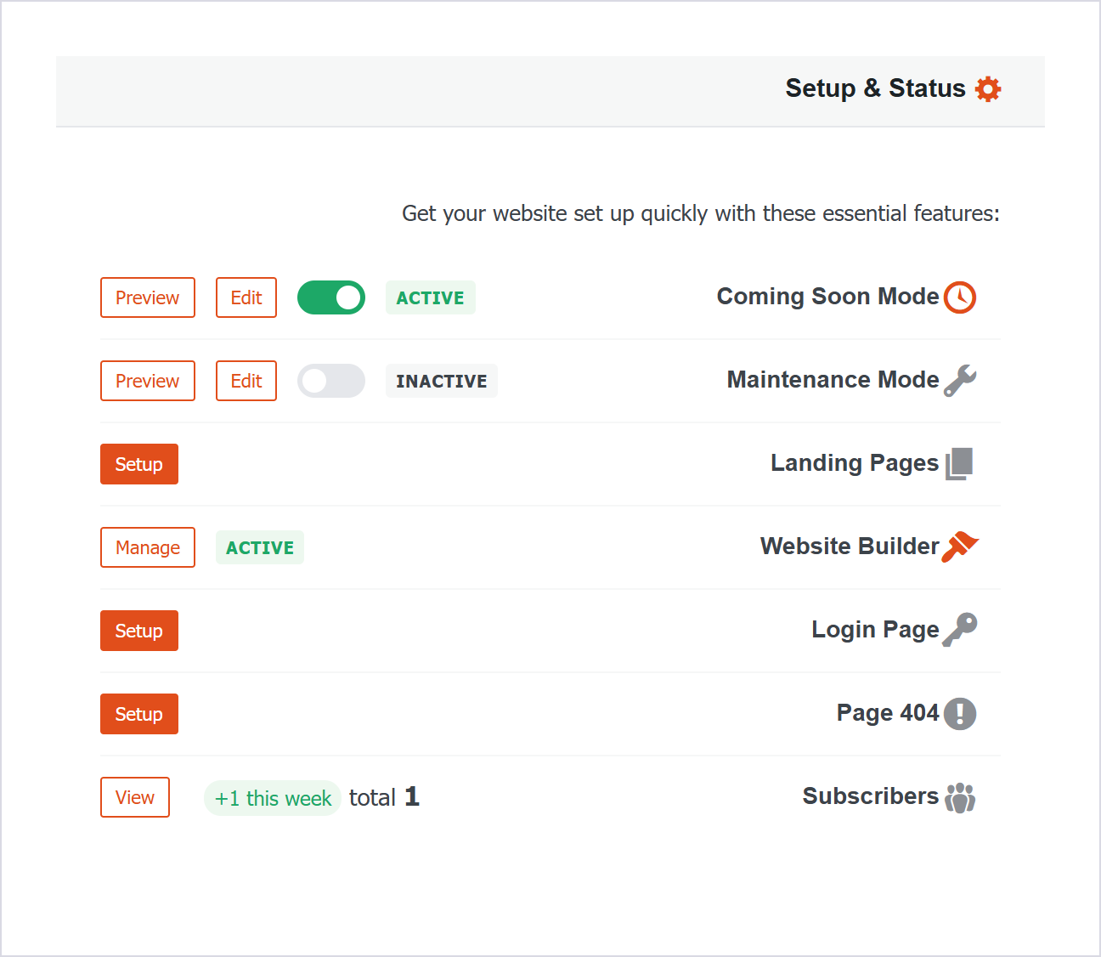Click the 'Setup & Status' heading
The height and width of the screenshot is (957, 1101).
click(875, 88)
